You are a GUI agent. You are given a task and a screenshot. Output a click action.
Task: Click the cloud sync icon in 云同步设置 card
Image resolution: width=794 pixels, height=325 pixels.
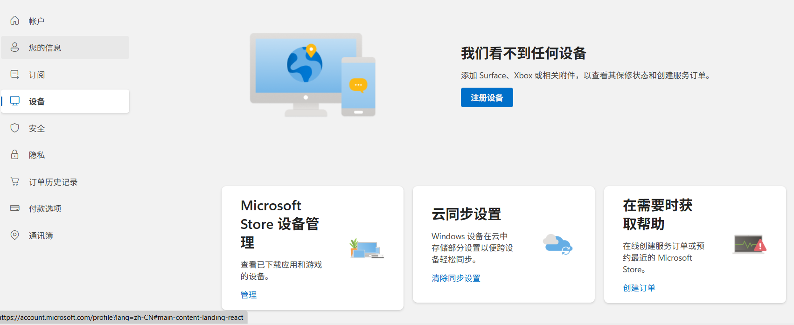(x=557, y=244)
